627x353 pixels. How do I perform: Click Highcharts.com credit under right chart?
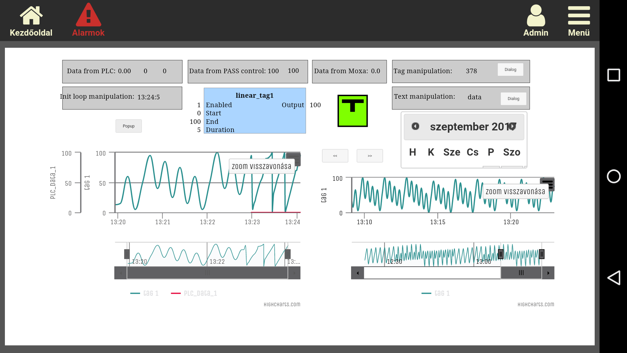coord(536,304)
